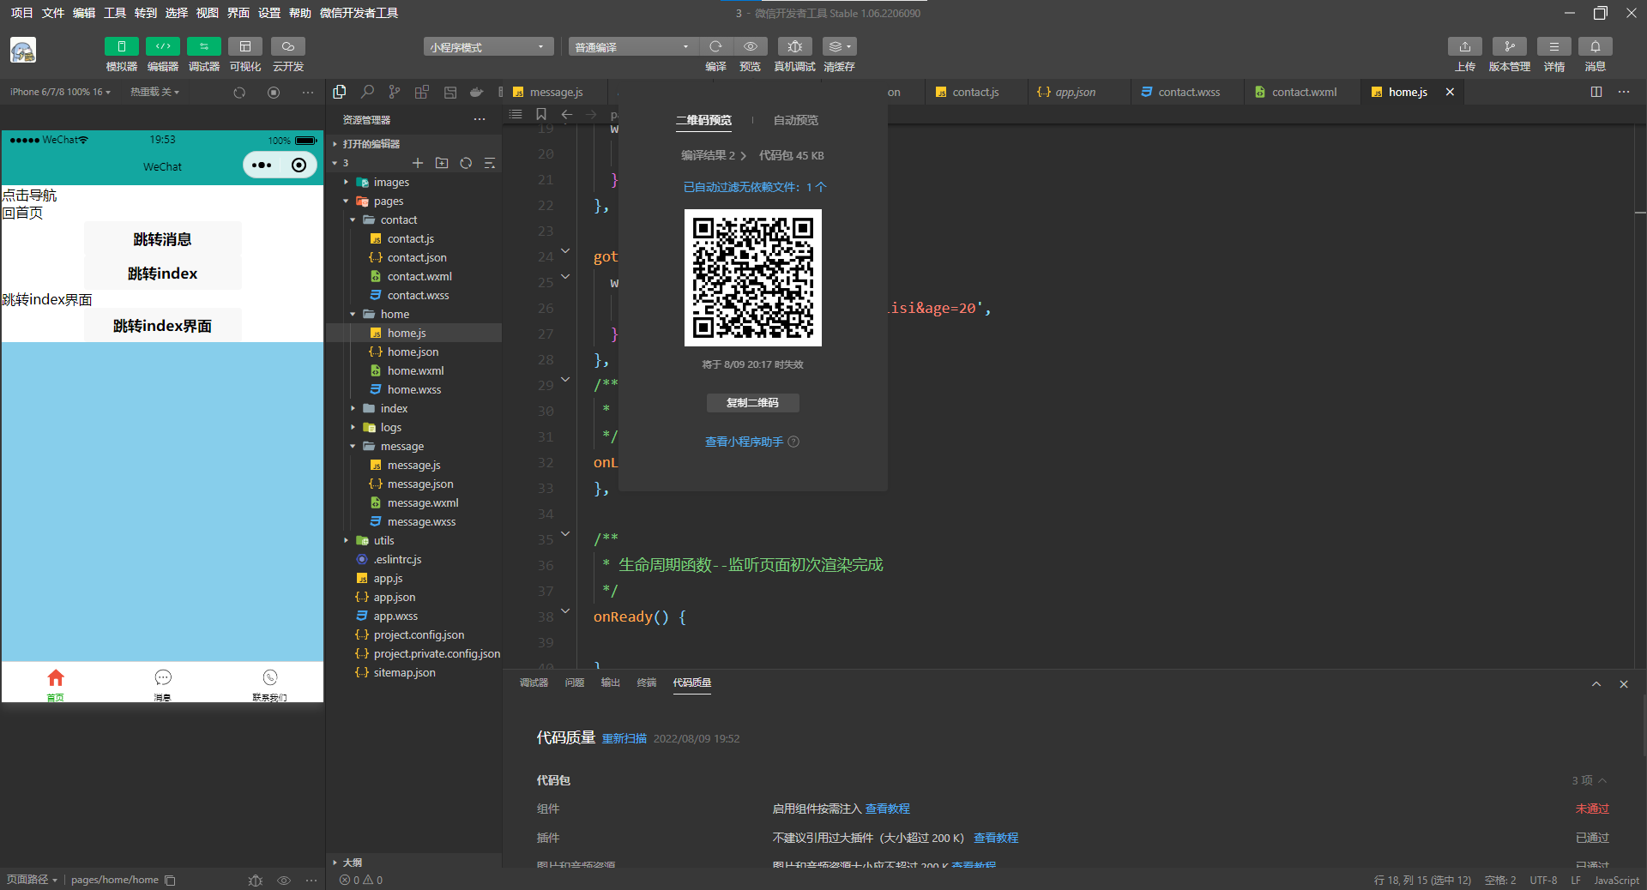Screen dimensions: 1647x890
Task: Click the simulator refresh icon
Action: point(239,93)
